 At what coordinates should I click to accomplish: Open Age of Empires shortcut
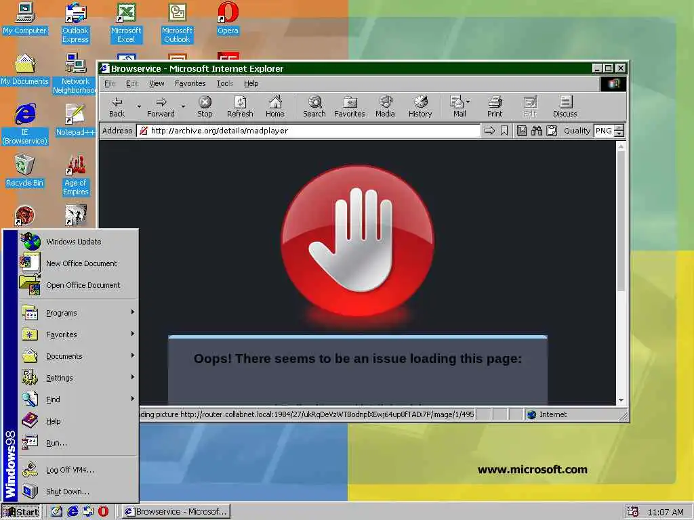click(76, 175)
